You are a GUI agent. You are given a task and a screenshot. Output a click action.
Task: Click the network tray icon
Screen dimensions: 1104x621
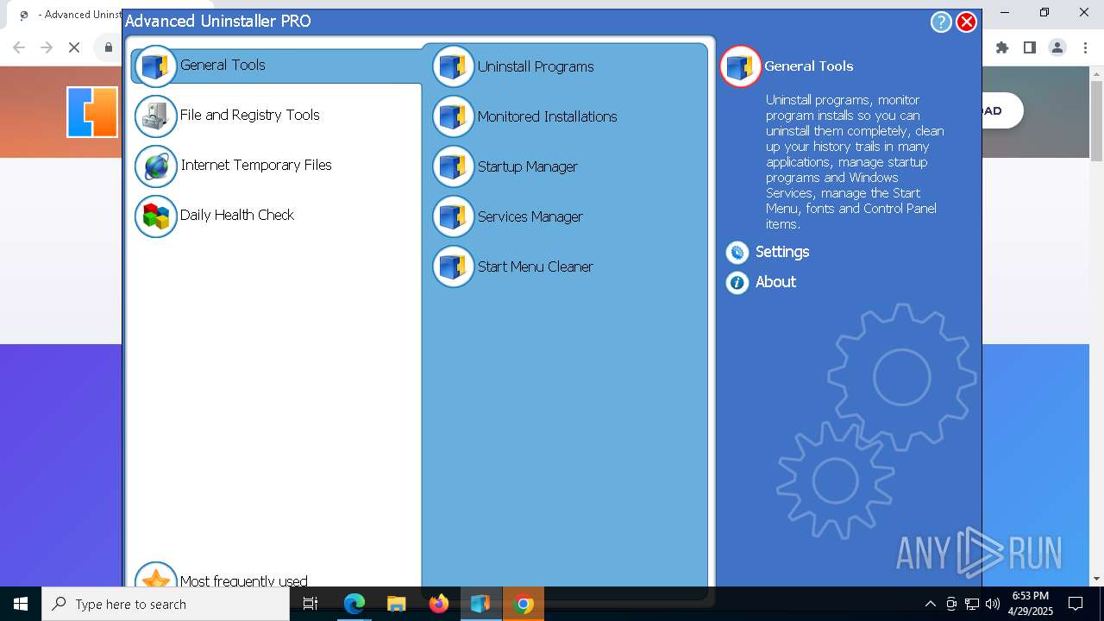[x=972, y=604]
